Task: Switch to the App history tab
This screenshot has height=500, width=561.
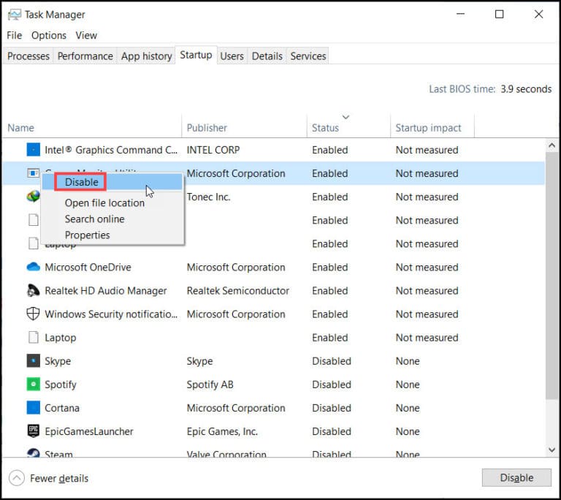Action: (x=146, y=56)
